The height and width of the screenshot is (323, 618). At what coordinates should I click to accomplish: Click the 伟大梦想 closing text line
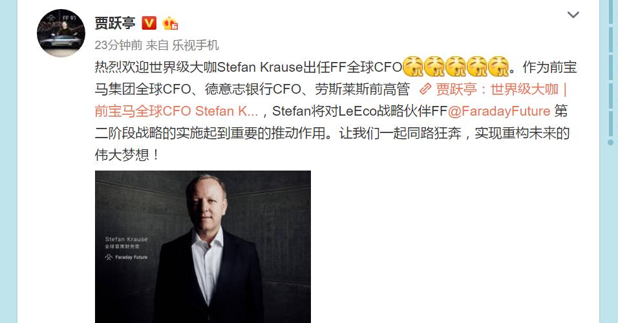127,155
